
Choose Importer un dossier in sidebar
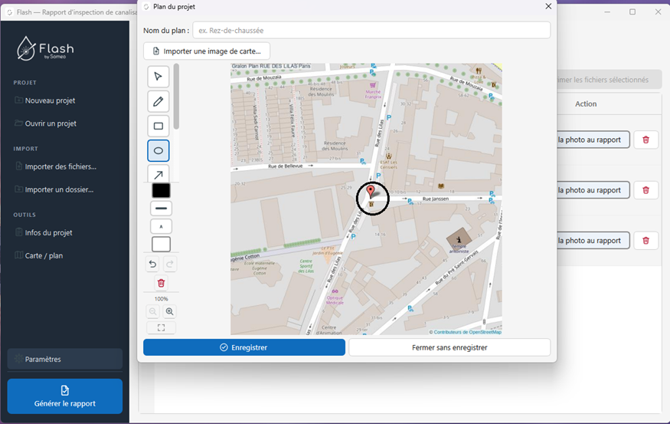(x=59, y=189)
